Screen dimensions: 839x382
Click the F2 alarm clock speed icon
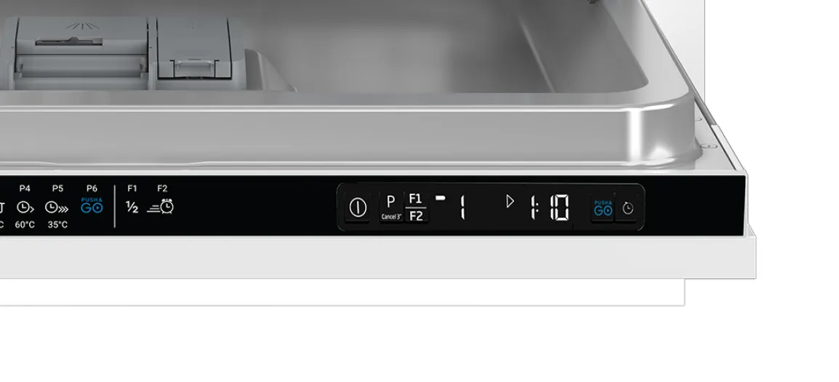point(161,206)
